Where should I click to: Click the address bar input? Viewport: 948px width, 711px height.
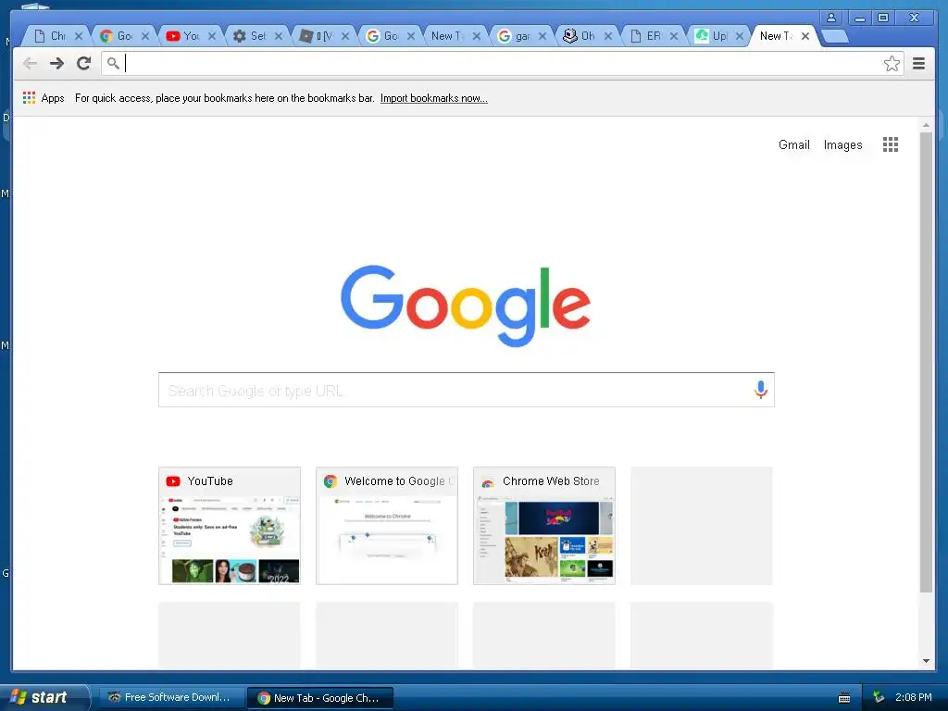(502, 64)
